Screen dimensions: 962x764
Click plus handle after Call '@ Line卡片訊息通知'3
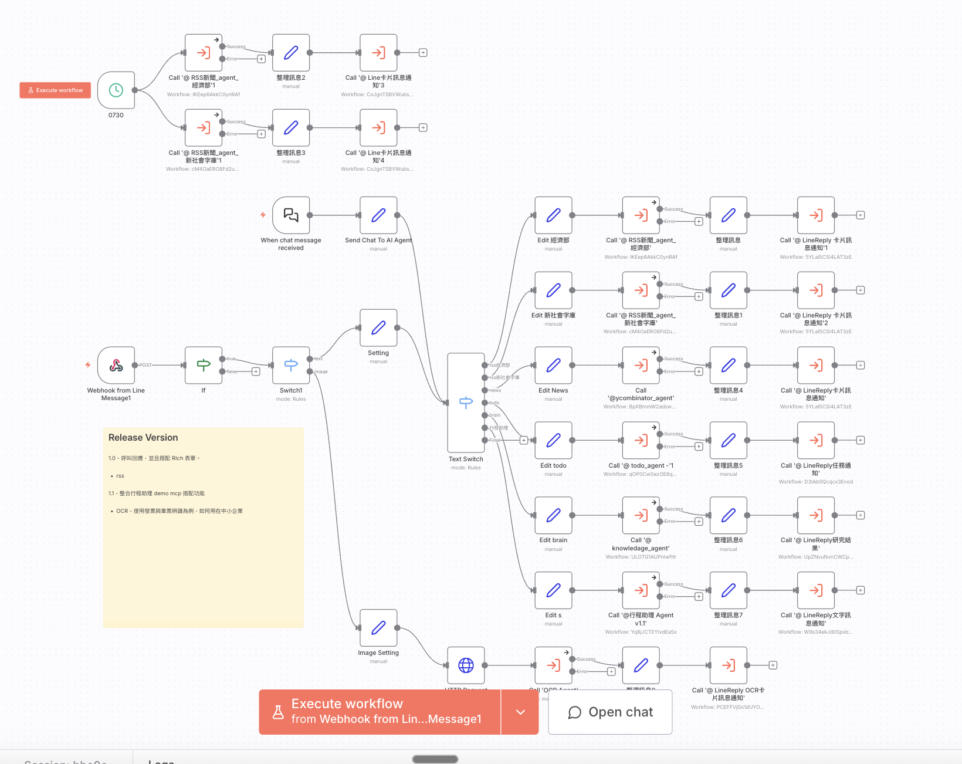[423, 53]
